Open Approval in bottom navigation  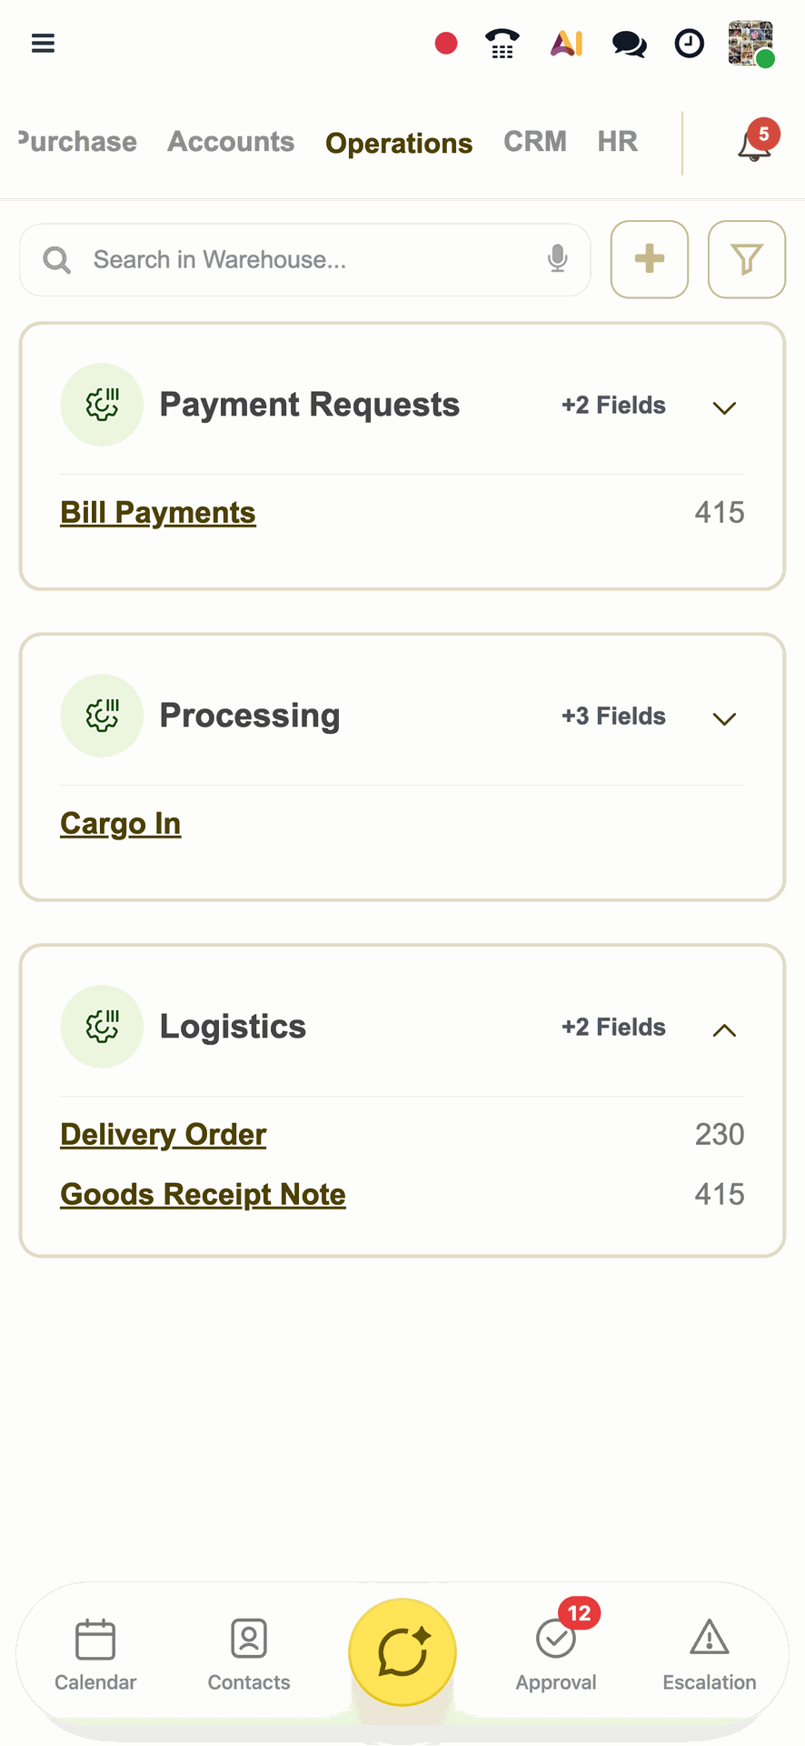(x=556, y=1652)
